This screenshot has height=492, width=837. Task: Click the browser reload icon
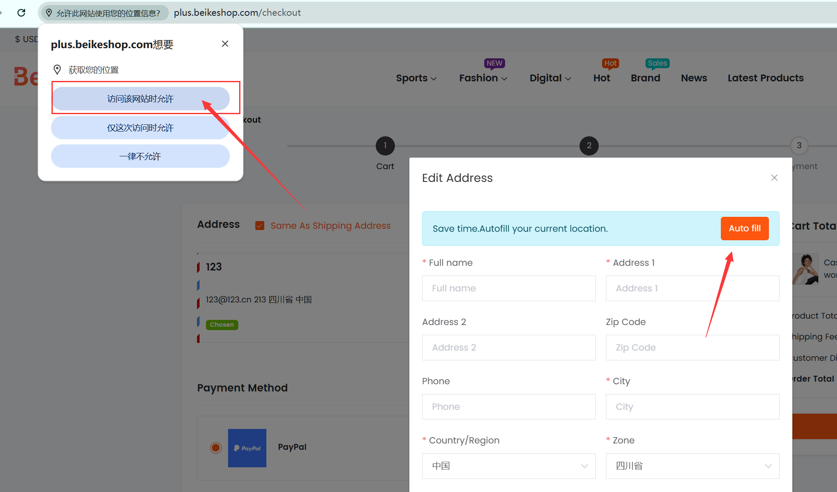click(x=21, y=13)
